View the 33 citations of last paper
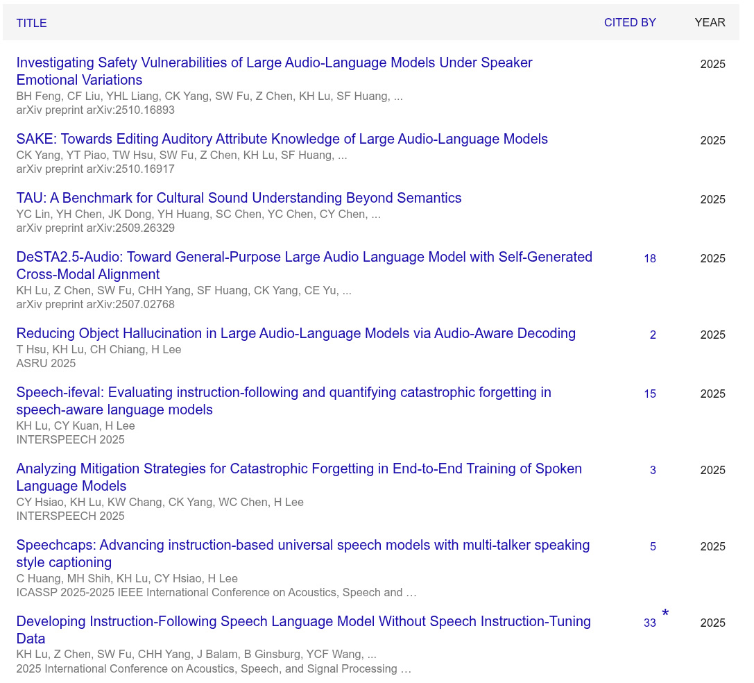 649,623
